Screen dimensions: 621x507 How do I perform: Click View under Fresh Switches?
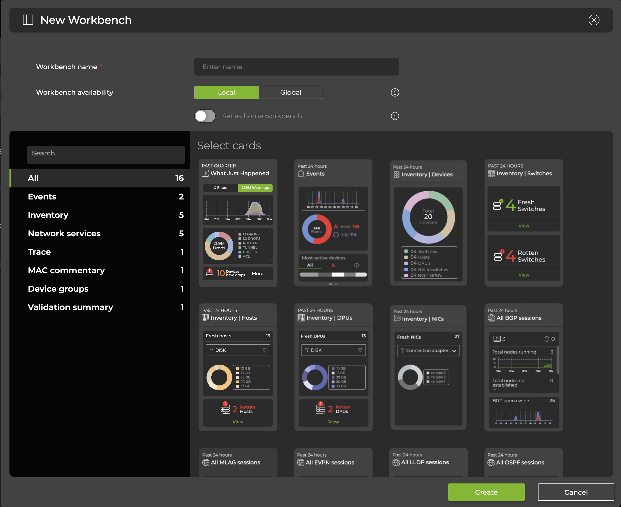click(523, 226)
